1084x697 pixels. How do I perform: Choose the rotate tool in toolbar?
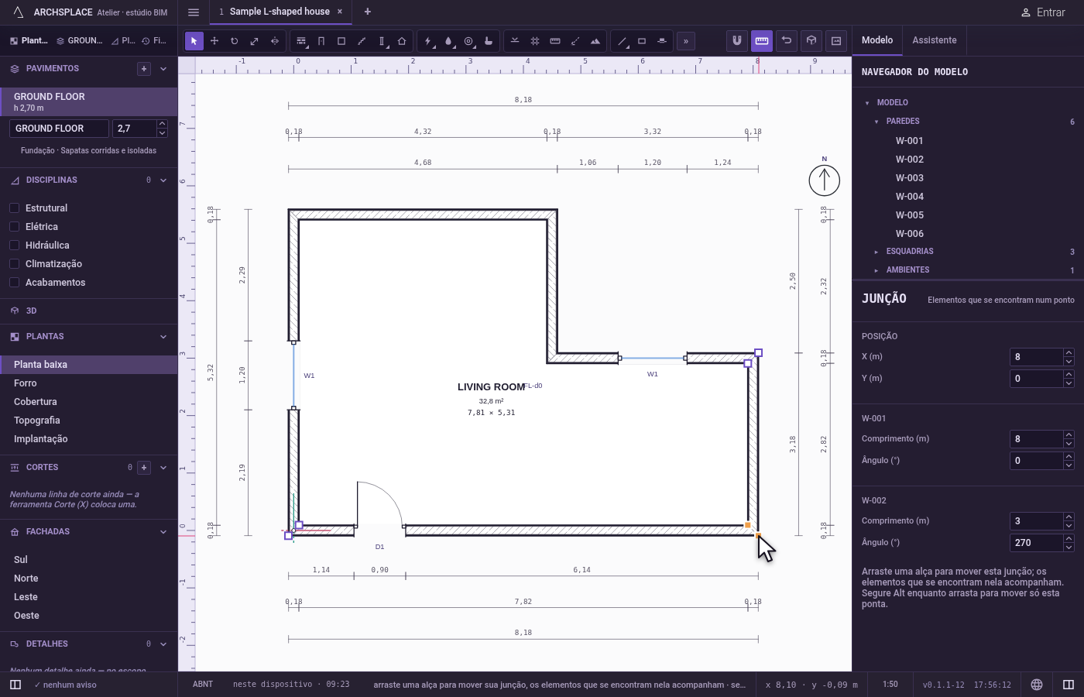pyautogui.click(x=235, y=41)
